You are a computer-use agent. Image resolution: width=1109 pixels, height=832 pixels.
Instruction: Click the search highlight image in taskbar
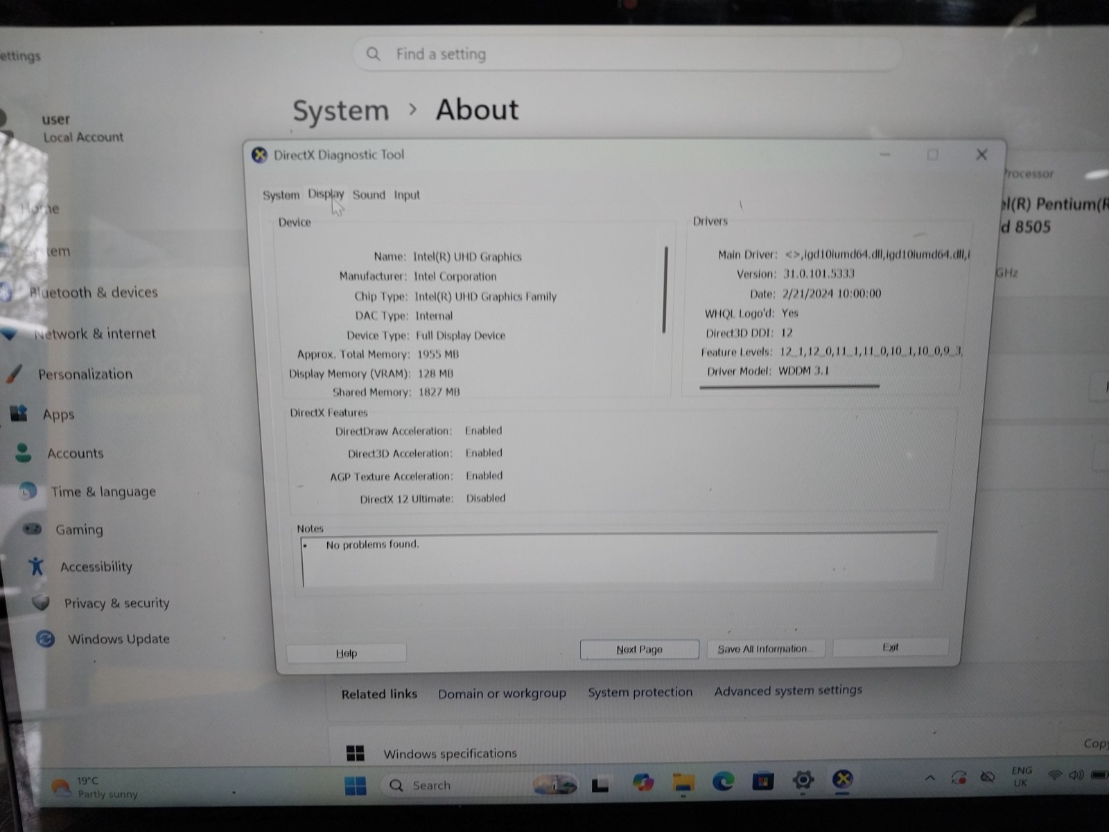point(554,784)
